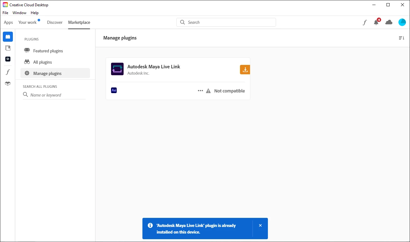Click the Not compatible status text
410x242 pixels.
click(230, 91)
